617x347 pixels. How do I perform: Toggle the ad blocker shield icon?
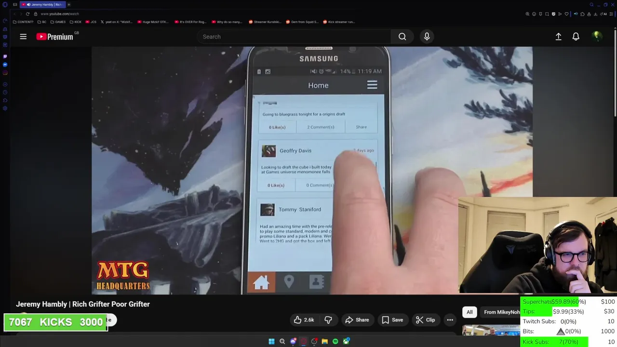(x=553, y=14)
